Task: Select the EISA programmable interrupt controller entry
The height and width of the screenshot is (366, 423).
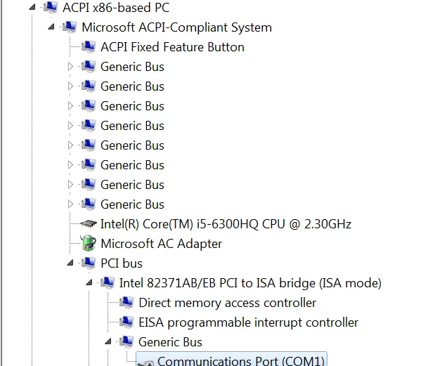Action: point(249,322)
